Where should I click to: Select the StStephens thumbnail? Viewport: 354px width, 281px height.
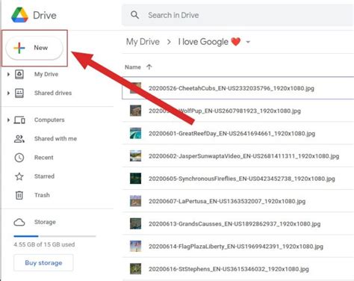coord(135,269)
